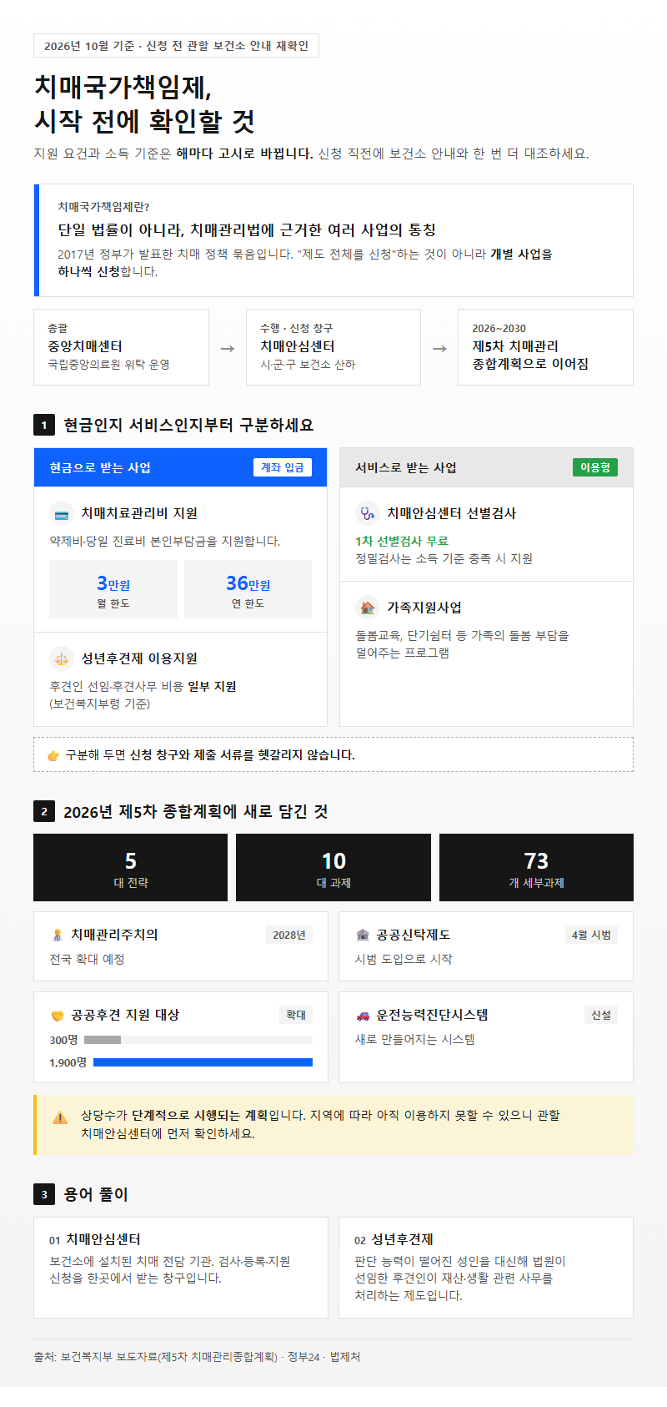Click the stethoscope icon beside 치매안심센터 선별검사
Image resolution: width=667 pixels, height=1407 pixels.
[x=368, y=513]
